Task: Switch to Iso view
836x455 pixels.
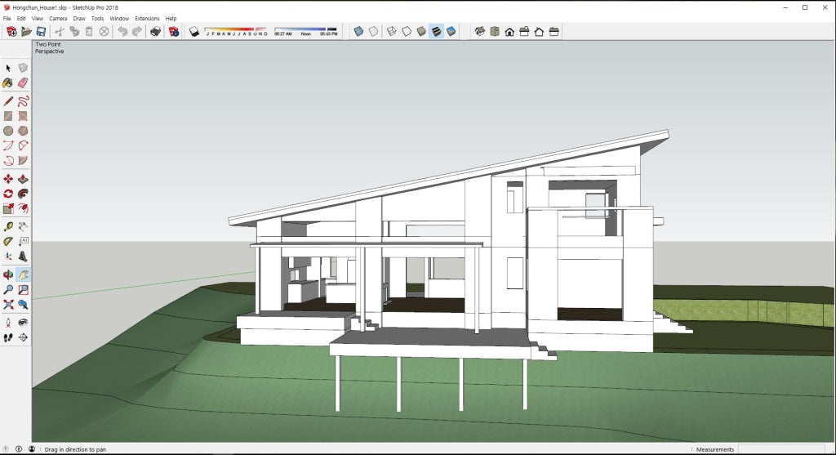Action: click(x=480, y=32)
